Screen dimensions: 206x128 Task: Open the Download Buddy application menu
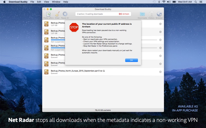pos(18,2)
